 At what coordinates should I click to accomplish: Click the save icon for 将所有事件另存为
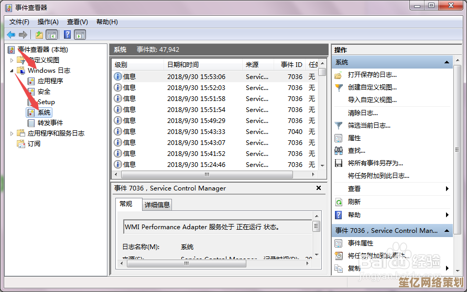point(339,163)
